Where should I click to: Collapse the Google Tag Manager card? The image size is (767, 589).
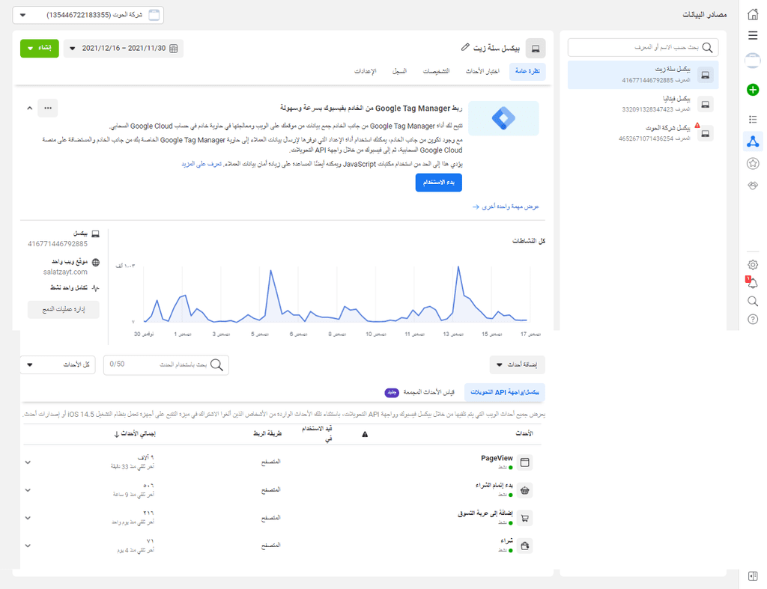point(30,108)
